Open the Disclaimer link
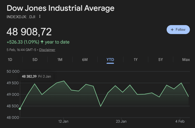 [47, 50]
